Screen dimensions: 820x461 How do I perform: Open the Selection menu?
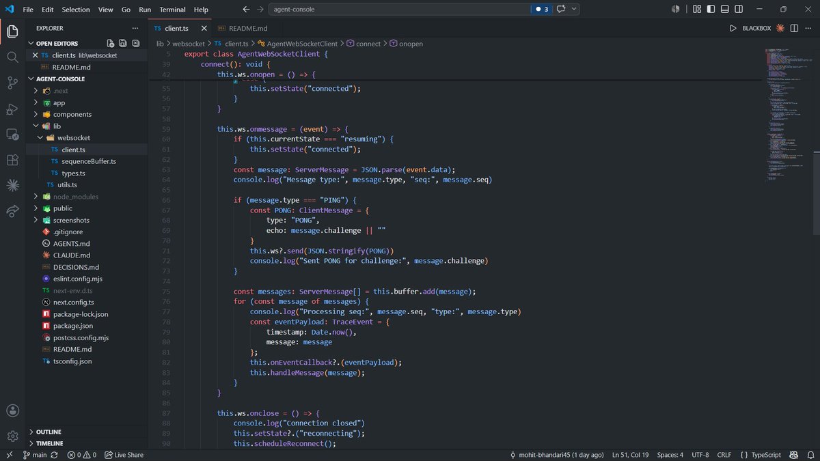75,10
